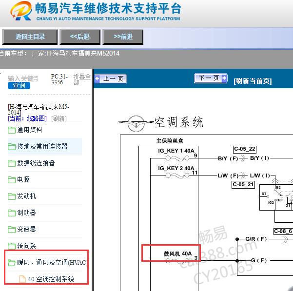Expand the 变速器 folder
This screenshot has height=291, width=293.
tap(26, 229)
